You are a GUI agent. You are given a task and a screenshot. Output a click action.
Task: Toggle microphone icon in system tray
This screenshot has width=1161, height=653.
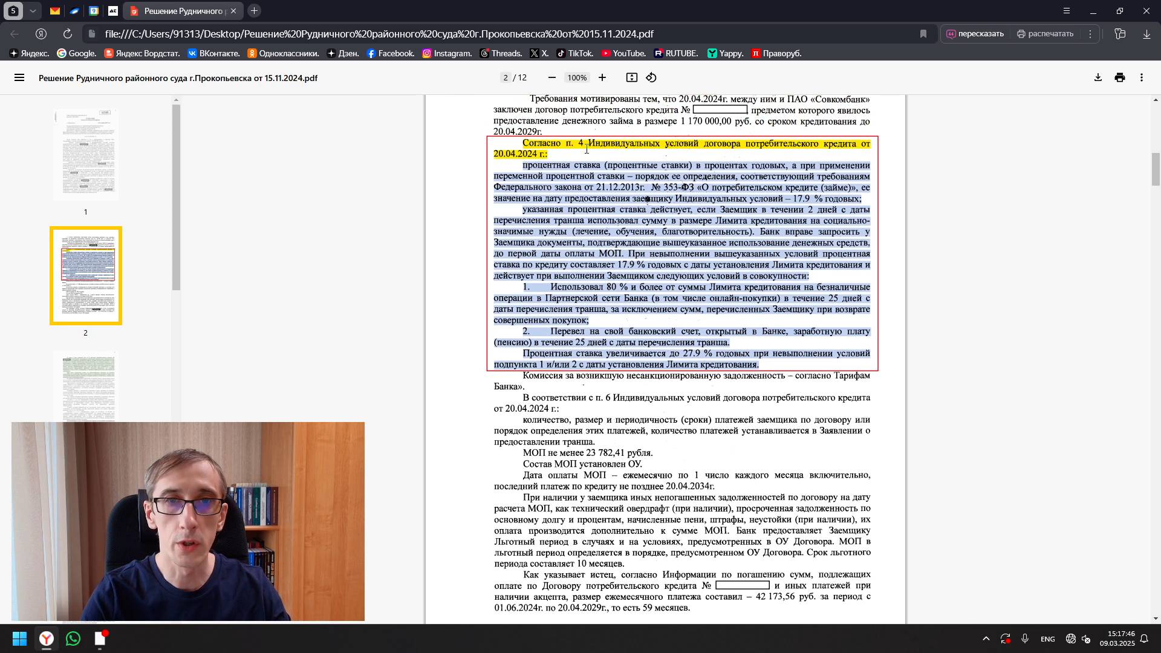tap(1025, 638)
